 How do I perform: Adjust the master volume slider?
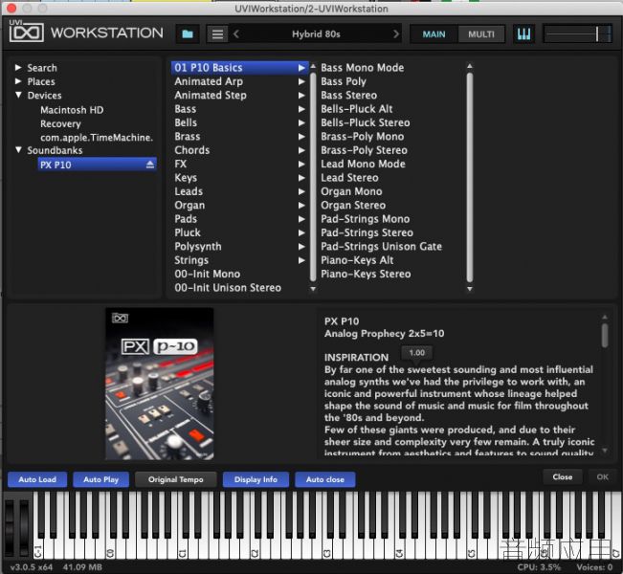(x=578, y=34)
